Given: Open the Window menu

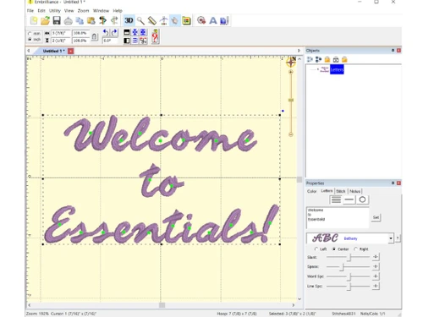Looking at the screenshot, I should click(101, 11).
